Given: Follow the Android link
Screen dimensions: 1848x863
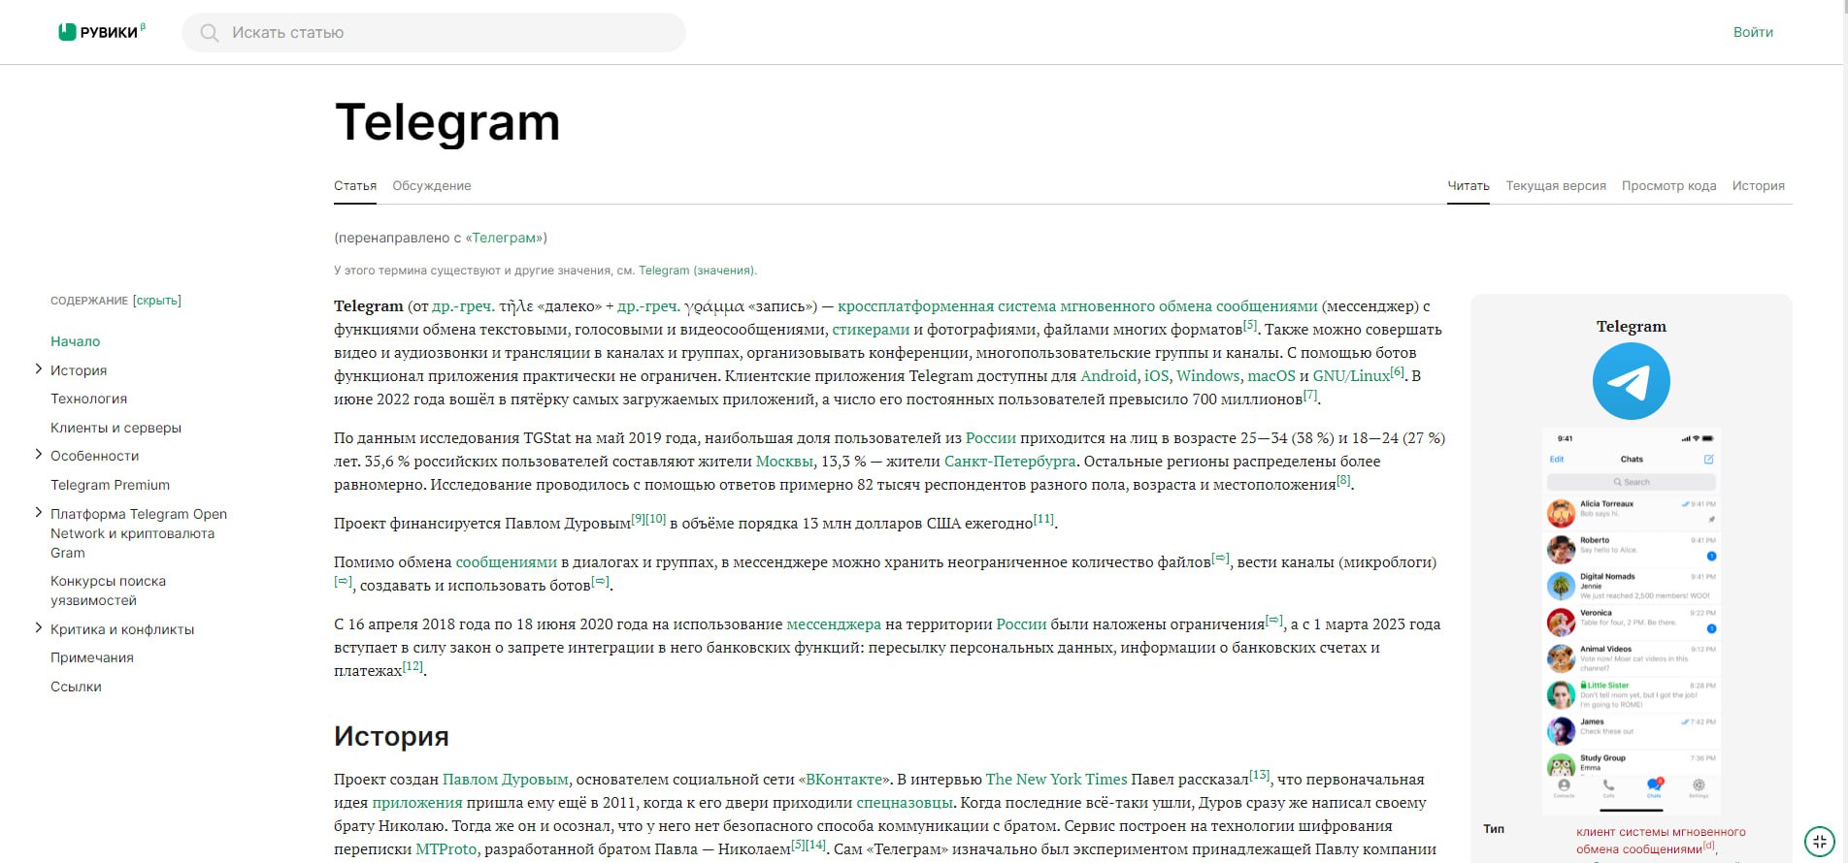Looking at the screenshot, I should click(1108, 376).
